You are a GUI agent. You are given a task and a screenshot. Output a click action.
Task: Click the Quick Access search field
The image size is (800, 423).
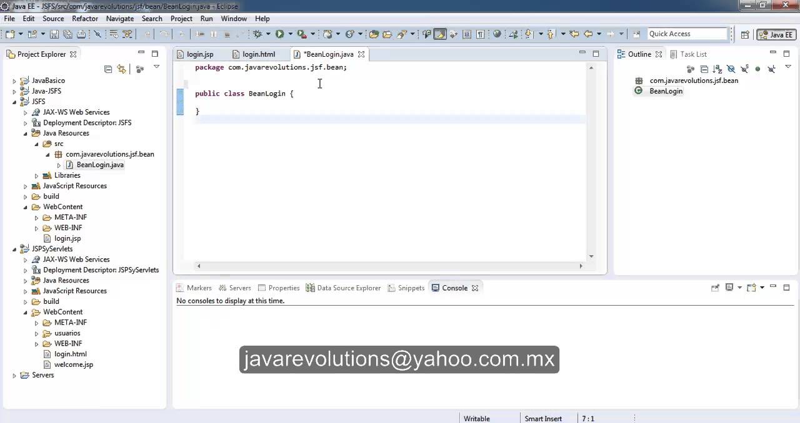pos(687,34)
